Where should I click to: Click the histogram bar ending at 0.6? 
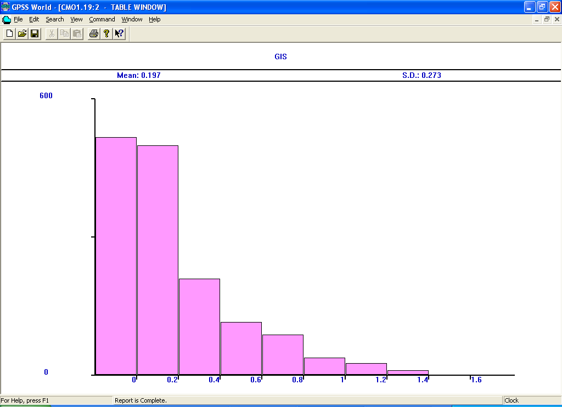point(241,348)
